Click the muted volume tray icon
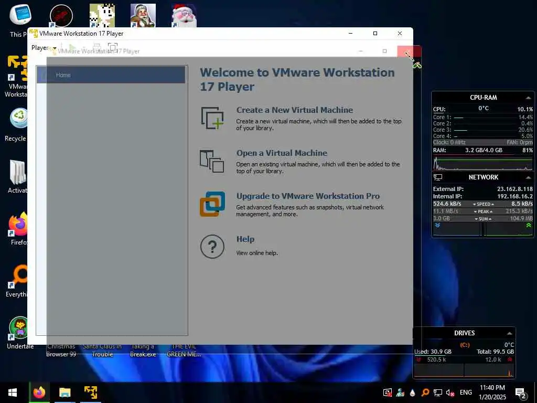Viewport: 537px width, 403px height. [450, 393]
